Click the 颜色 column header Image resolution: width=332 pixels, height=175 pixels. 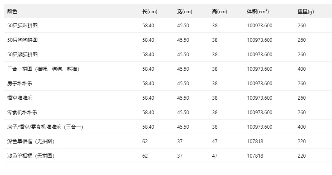coord(12,12)
